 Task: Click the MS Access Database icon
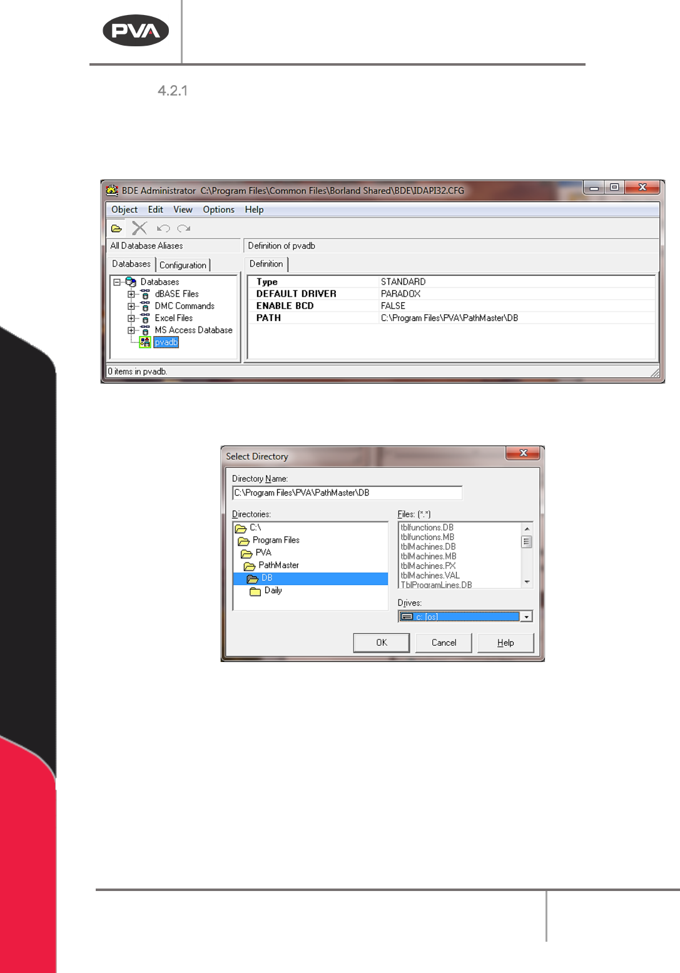pos(145,330)
